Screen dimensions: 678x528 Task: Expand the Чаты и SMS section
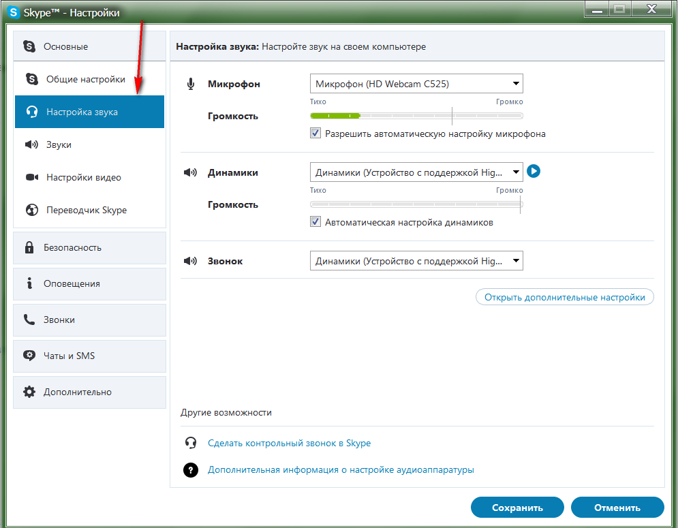tap(89, 356)
